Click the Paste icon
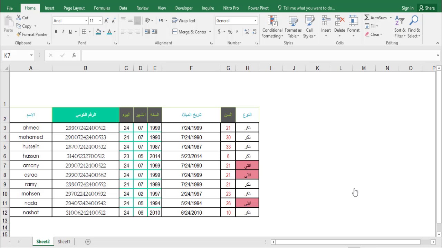 pyautogui.click(x=8, y=21)
